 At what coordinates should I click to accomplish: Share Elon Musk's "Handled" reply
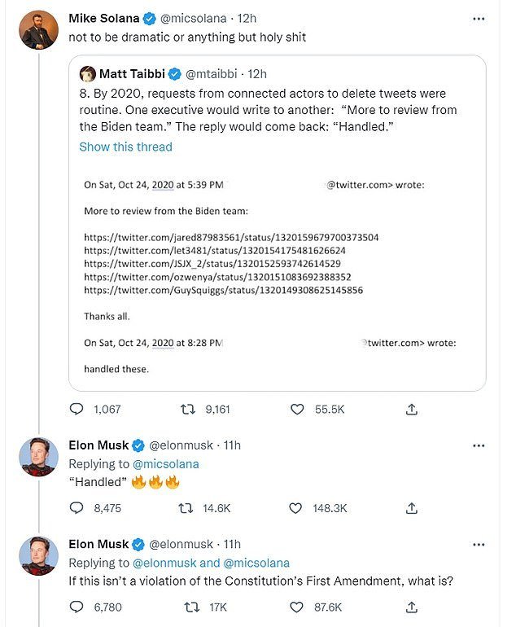tap(412, 508)
